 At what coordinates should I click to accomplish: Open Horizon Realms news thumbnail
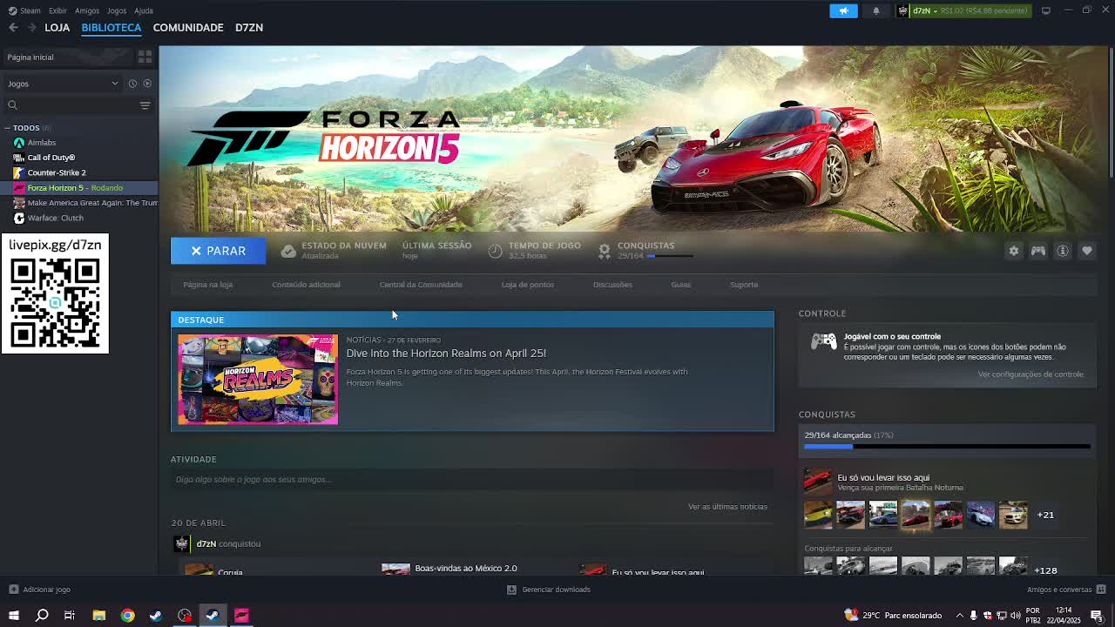pos(258,380)
